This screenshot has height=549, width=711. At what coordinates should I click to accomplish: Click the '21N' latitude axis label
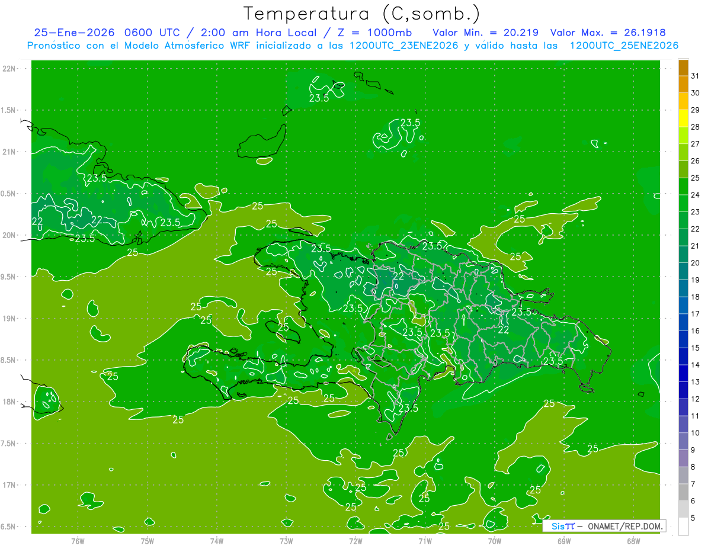click(9, 152)
